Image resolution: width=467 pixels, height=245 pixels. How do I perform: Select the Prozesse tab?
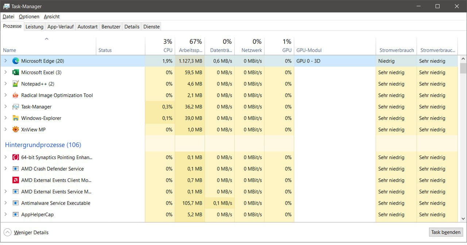[x=12, y=26]
